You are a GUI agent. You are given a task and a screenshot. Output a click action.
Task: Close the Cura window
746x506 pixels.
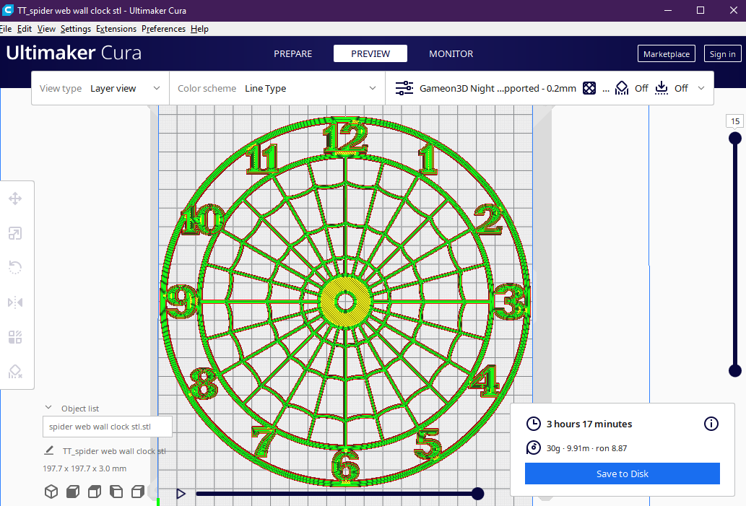click(x=733, y=10)
